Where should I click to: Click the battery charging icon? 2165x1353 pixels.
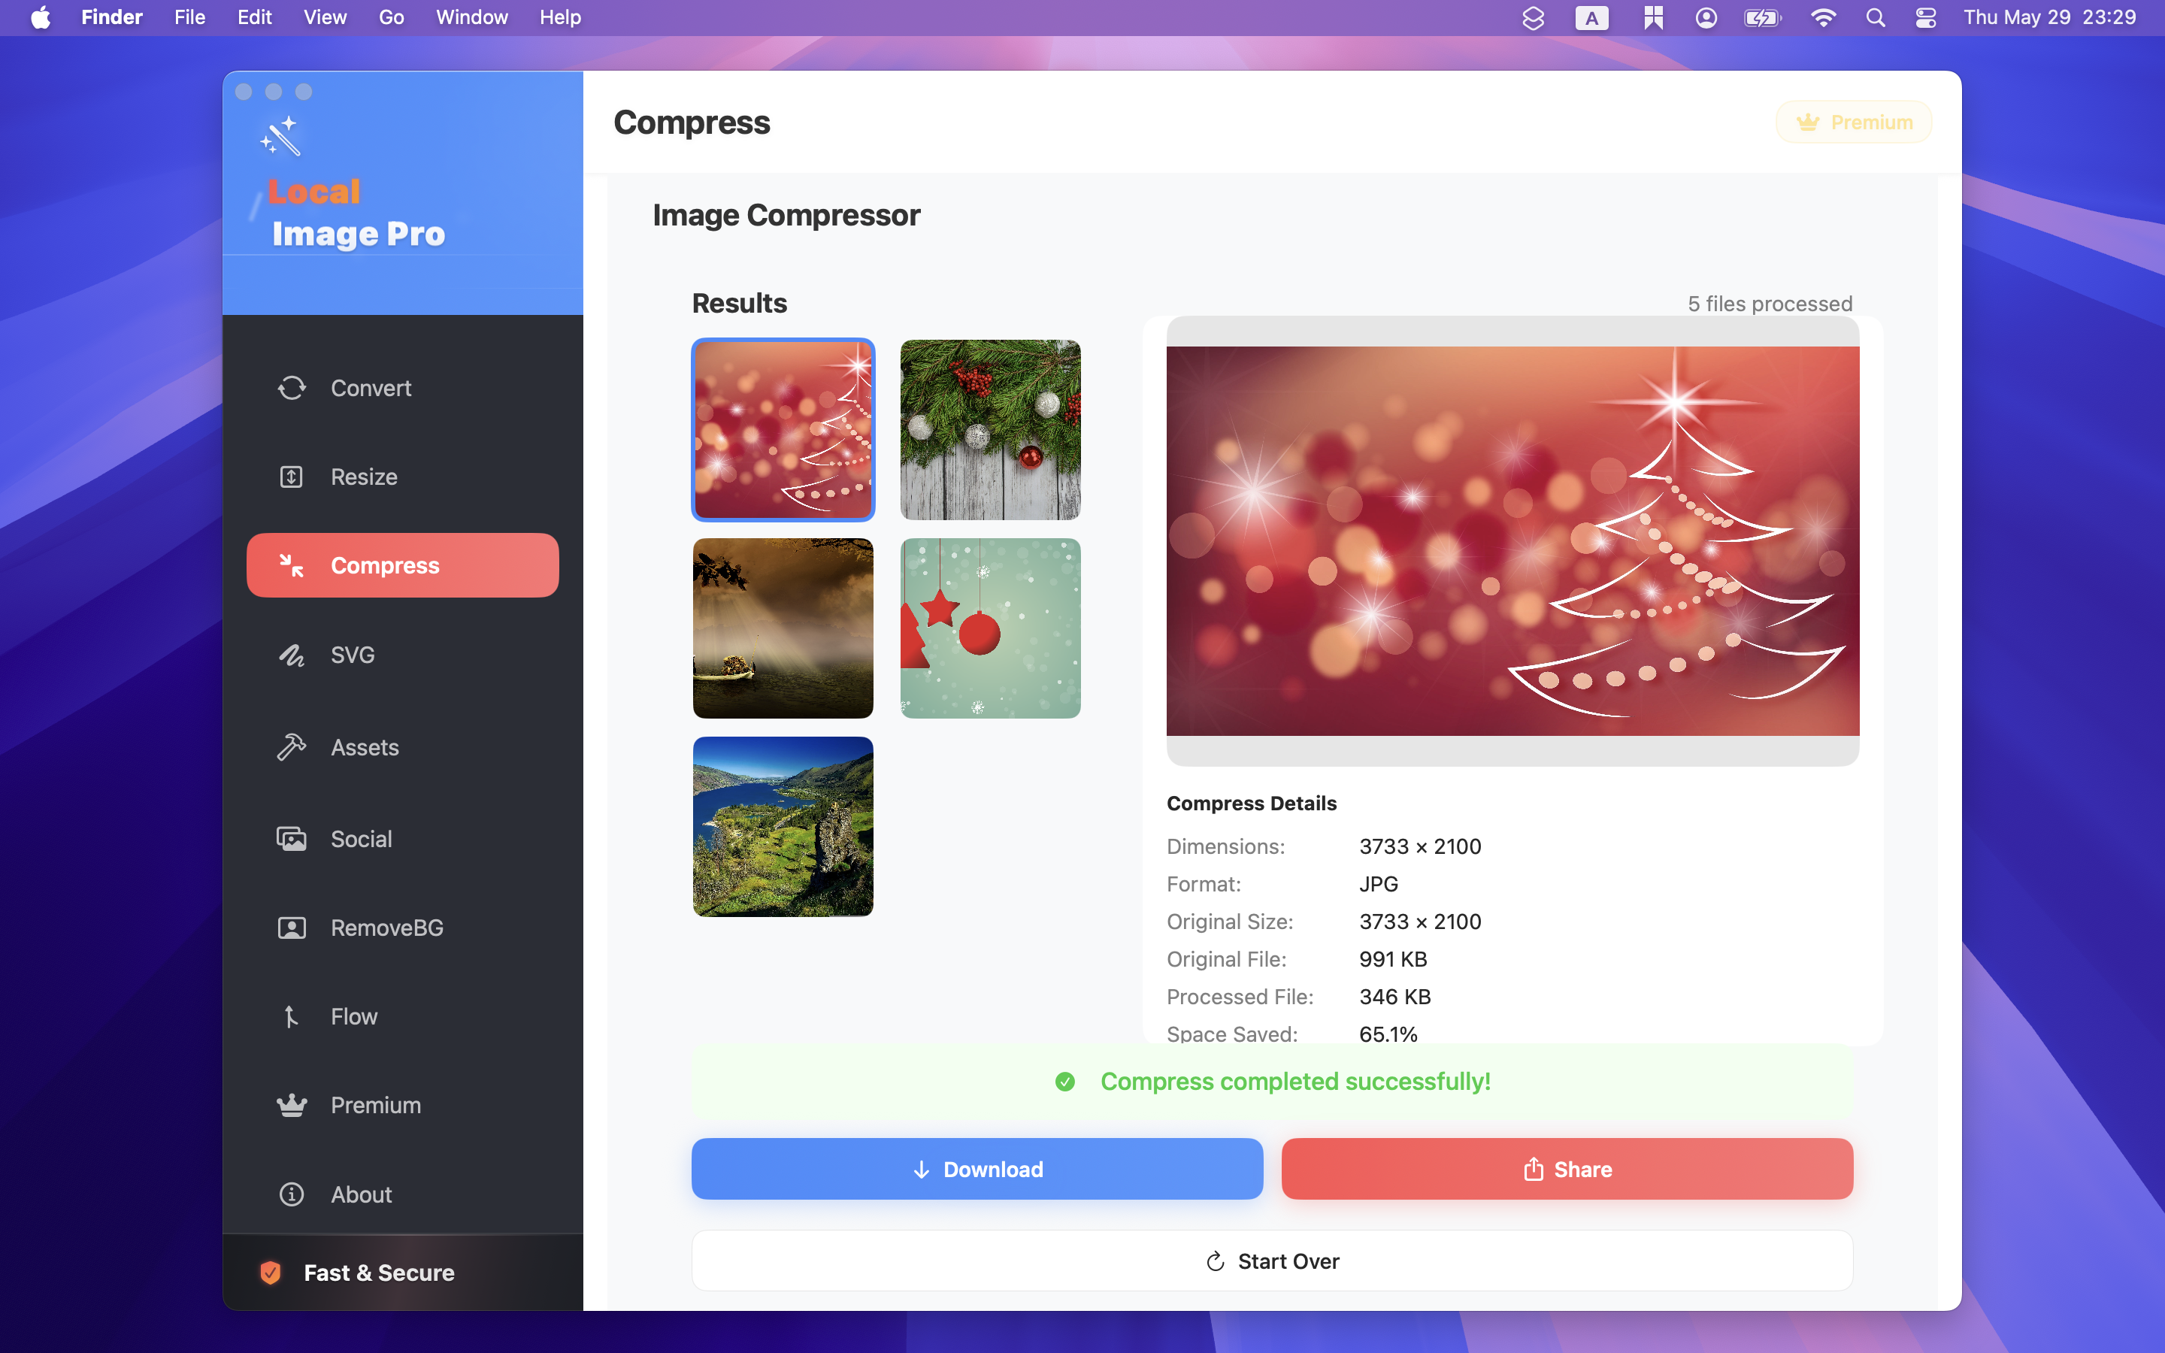pos(1762,18)
